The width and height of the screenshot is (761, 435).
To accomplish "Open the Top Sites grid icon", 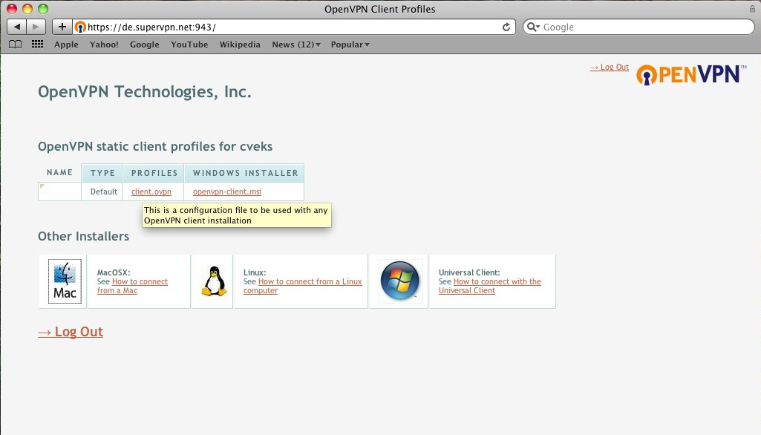I will [37, 45].
